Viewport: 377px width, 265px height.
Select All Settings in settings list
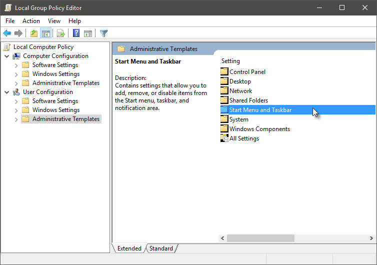(x=244, y=138)
